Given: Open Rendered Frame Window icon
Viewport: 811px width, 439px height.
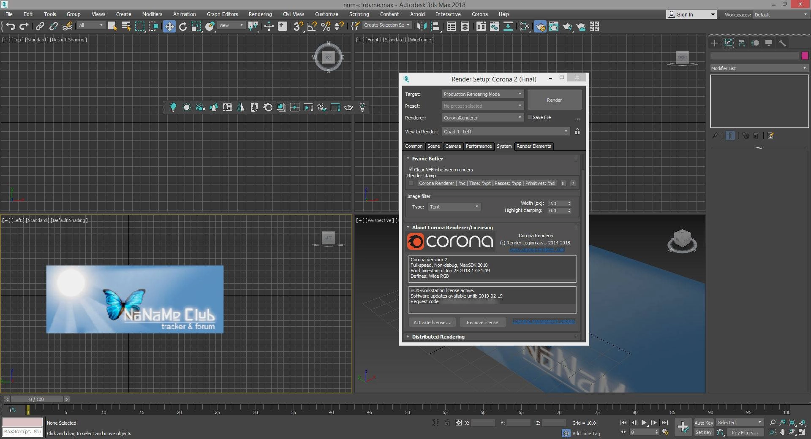Looking at the screenshot, I should (553, 27).
